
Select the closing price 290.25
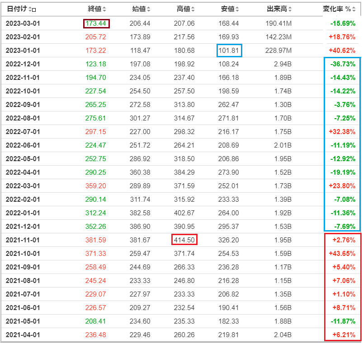[x=96, y=172]
